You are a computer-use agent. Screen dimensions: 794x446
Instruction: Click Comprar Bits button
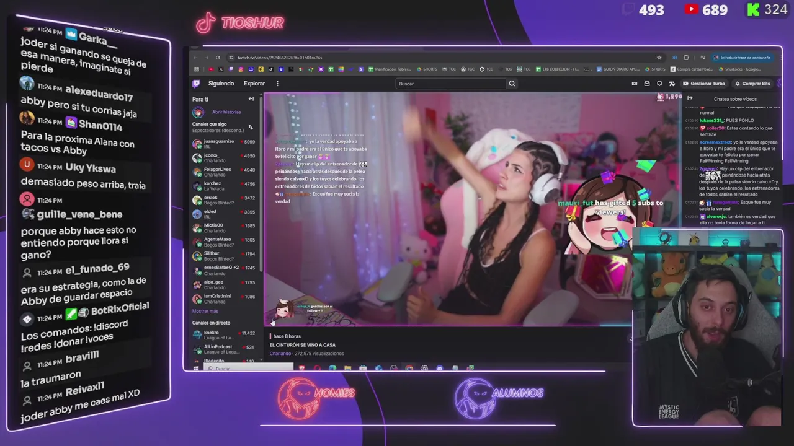[x=752, y=84]
